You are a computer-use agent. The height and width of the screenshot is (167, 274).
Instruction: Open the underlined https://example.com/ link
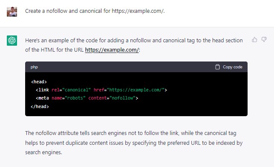click(112, 50)
